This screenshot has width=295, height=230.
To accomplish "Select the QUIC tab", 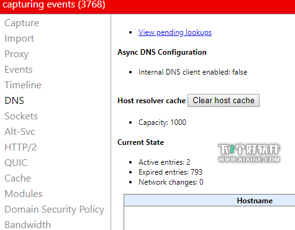I will click(x=16, y=163).
